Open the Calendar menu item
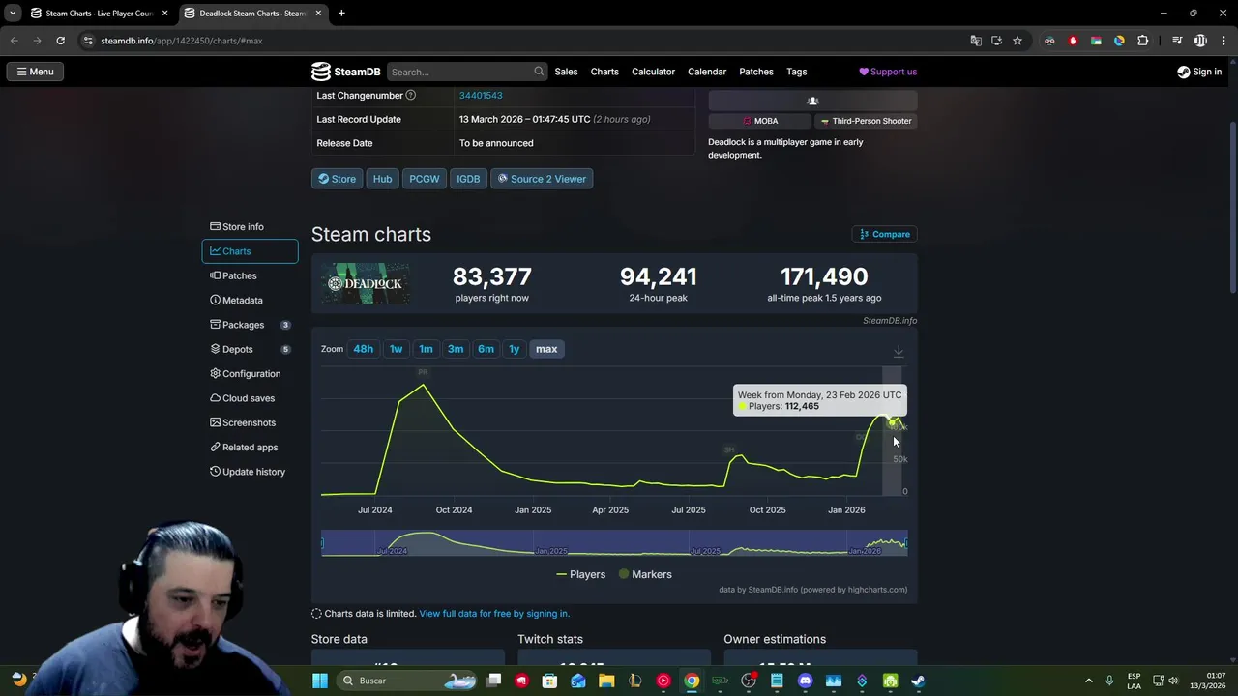The height and width of the screenshot is (696, 1238). tap(707, 72)
